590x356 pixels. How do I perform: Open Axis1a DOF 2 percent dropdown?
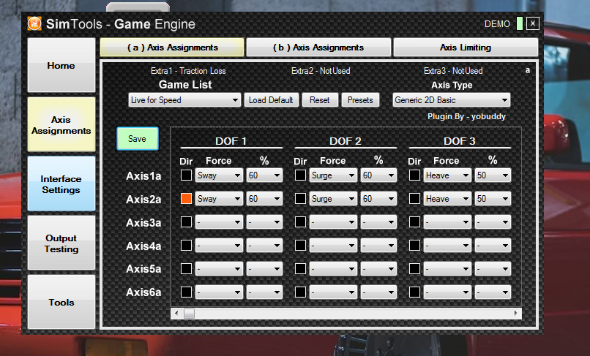click(x=378, y=175)
